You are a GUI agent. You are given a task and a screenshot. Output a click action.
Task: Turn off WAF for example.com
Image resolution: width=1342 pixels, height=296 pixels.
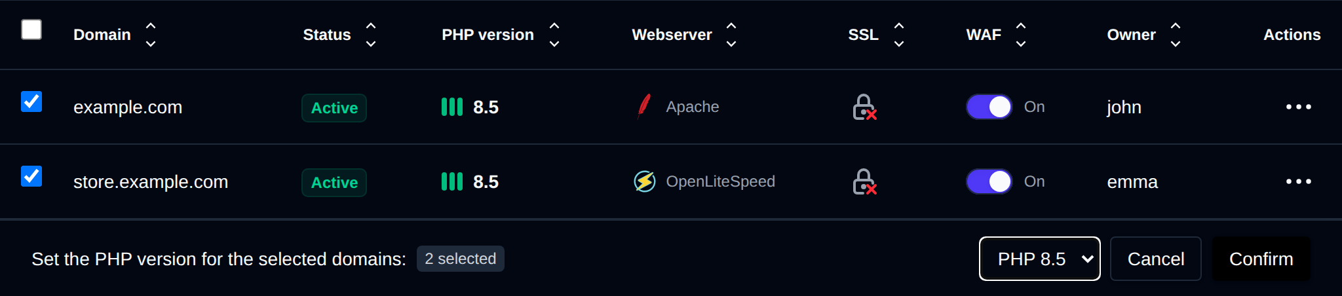[989, 107]
